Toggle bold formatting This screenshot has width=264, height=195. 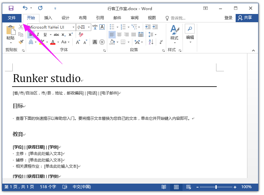coord(30,34)
